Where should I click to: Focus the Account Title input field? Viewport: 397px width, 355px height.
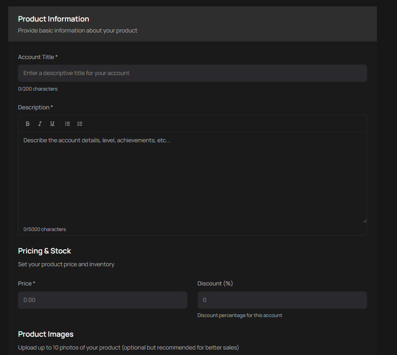pyautogui.click(x=192, y=73)
